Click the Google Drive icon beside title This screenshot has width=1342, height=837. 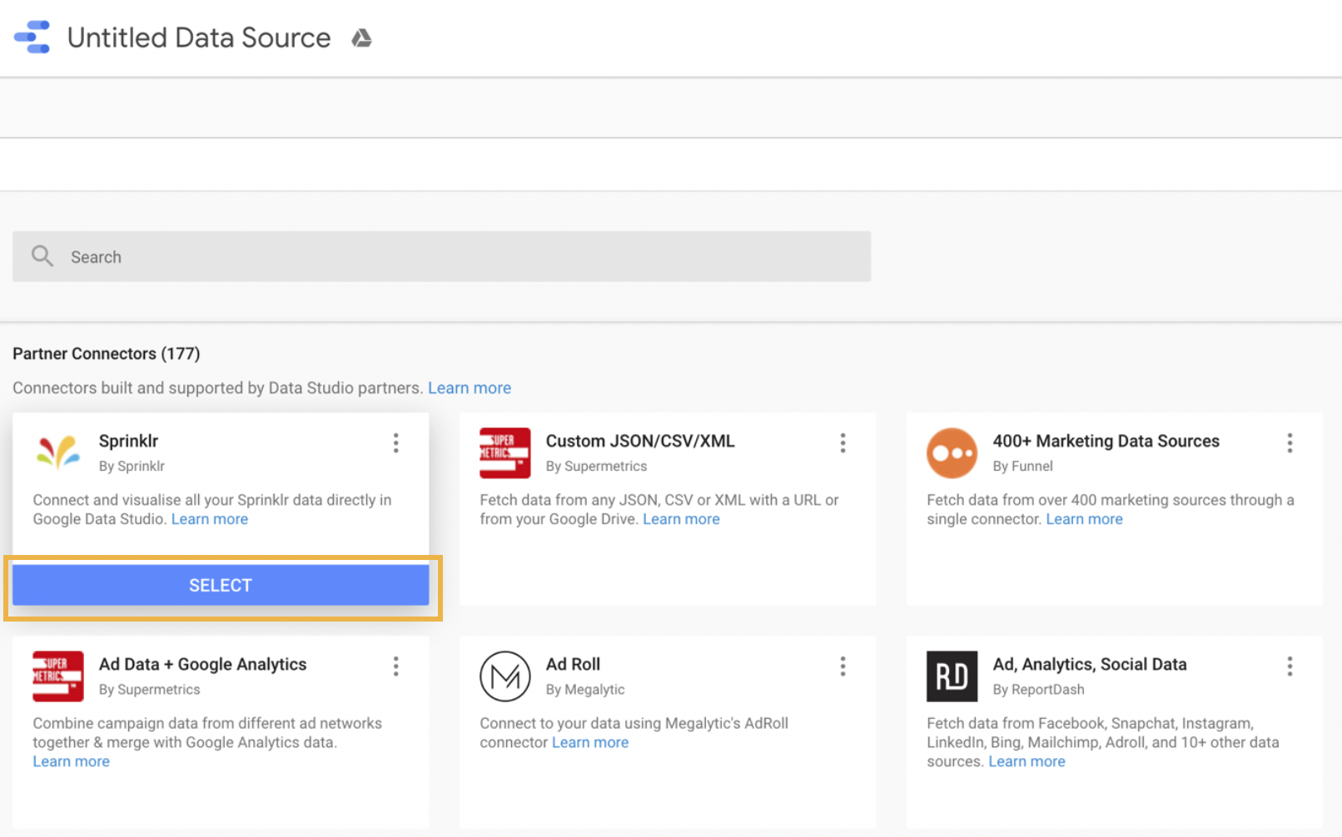361,37
